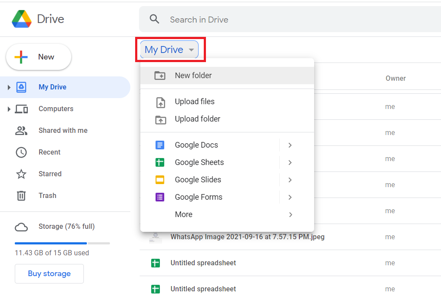Click the purple Google Forms icon

click(x=160, y=197)
